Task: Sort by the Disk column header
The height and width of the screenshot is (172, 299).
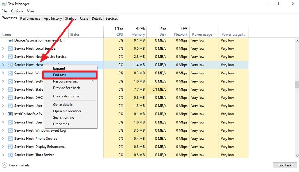Action: click(x=157, y=32)
